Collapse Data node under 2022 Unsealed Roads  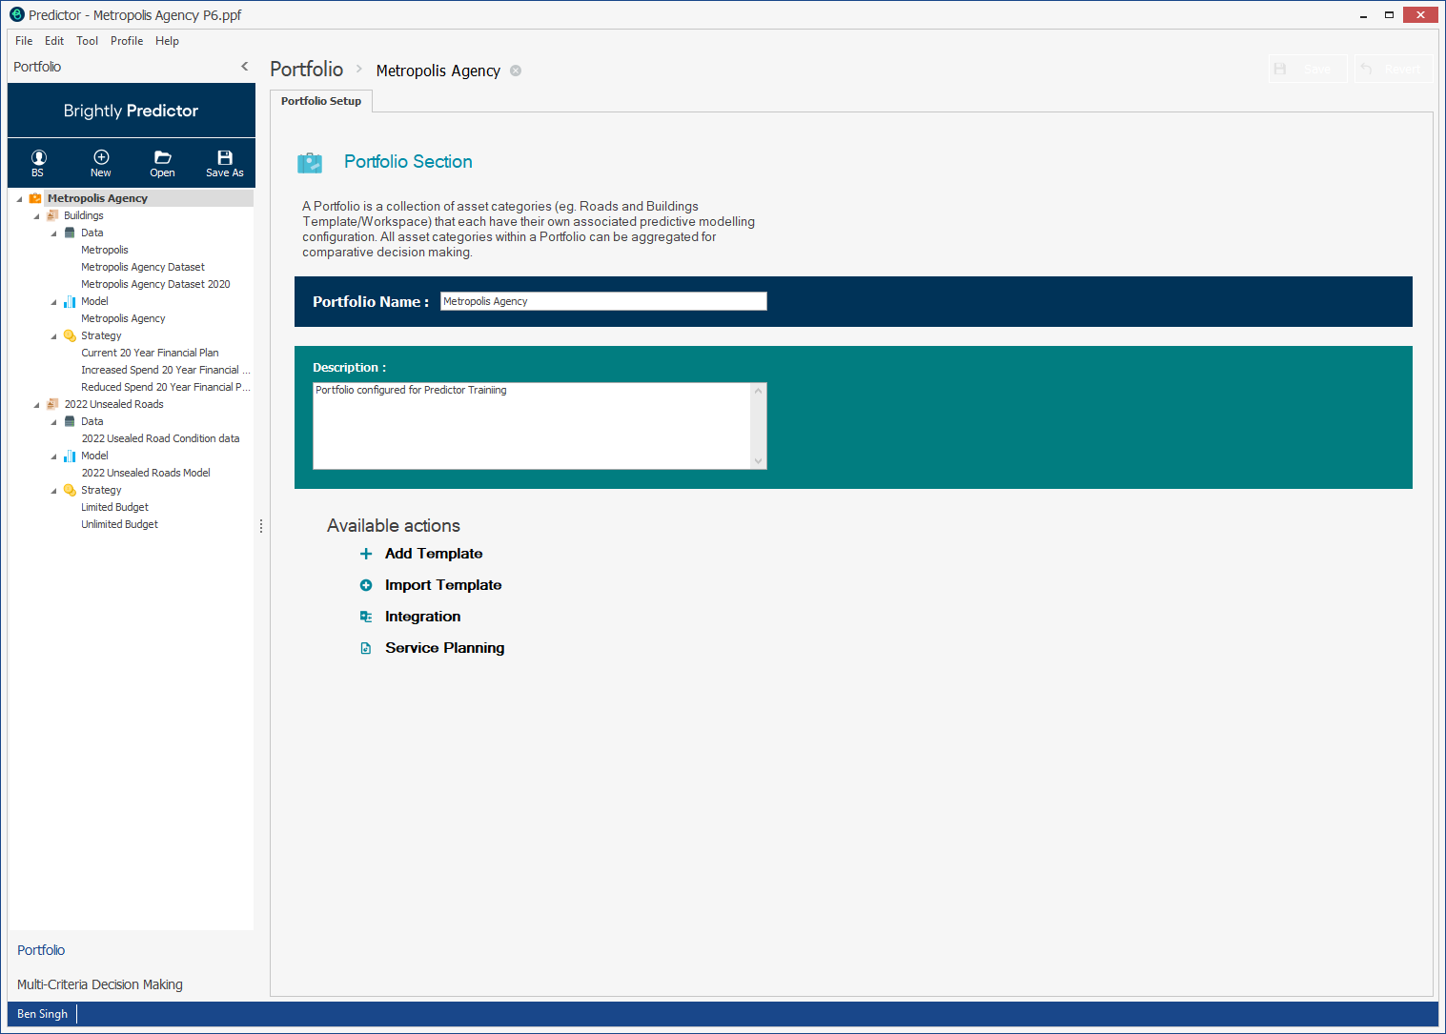click(x=53, y=422)
